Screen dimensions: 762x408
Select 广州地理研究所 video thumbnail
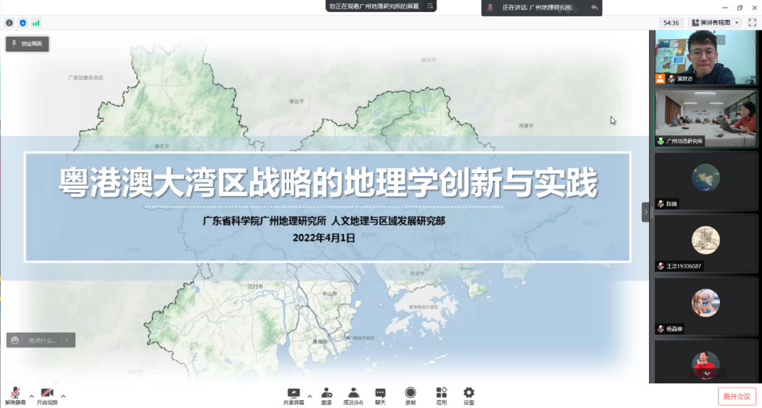(706, 118)
